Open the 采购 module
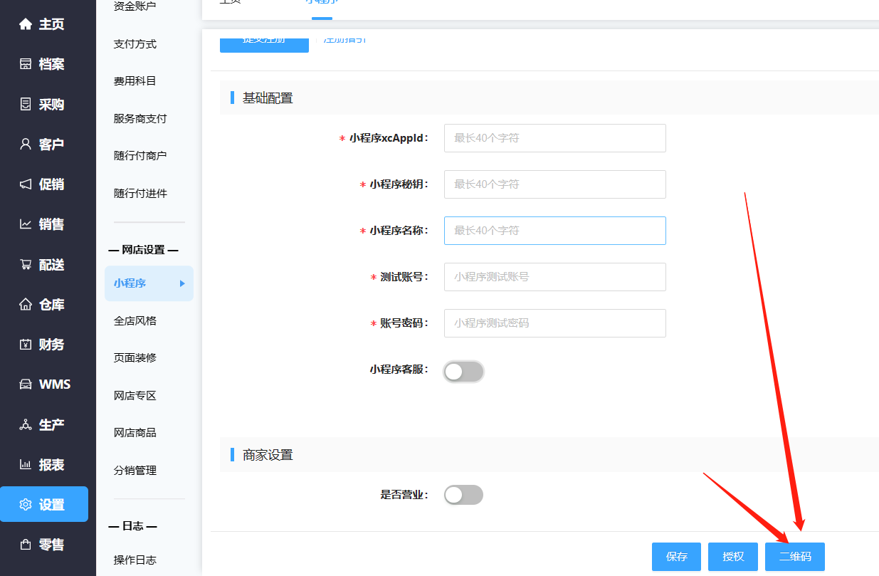 (x=42, y=105)
